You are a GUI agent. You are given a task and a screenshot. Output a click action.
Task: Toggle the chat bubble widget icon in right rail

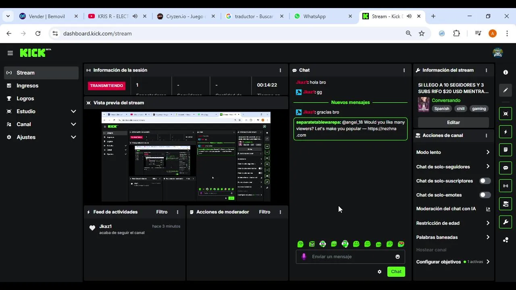pyautogui.click(x=506, y=168)
